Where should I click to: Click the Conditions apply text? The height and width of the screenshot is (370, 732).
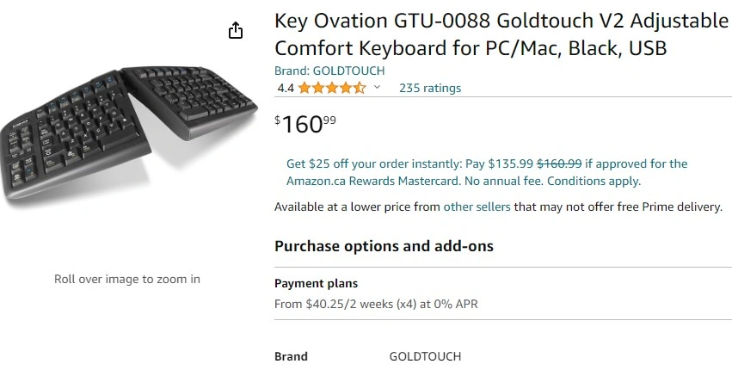594,182
